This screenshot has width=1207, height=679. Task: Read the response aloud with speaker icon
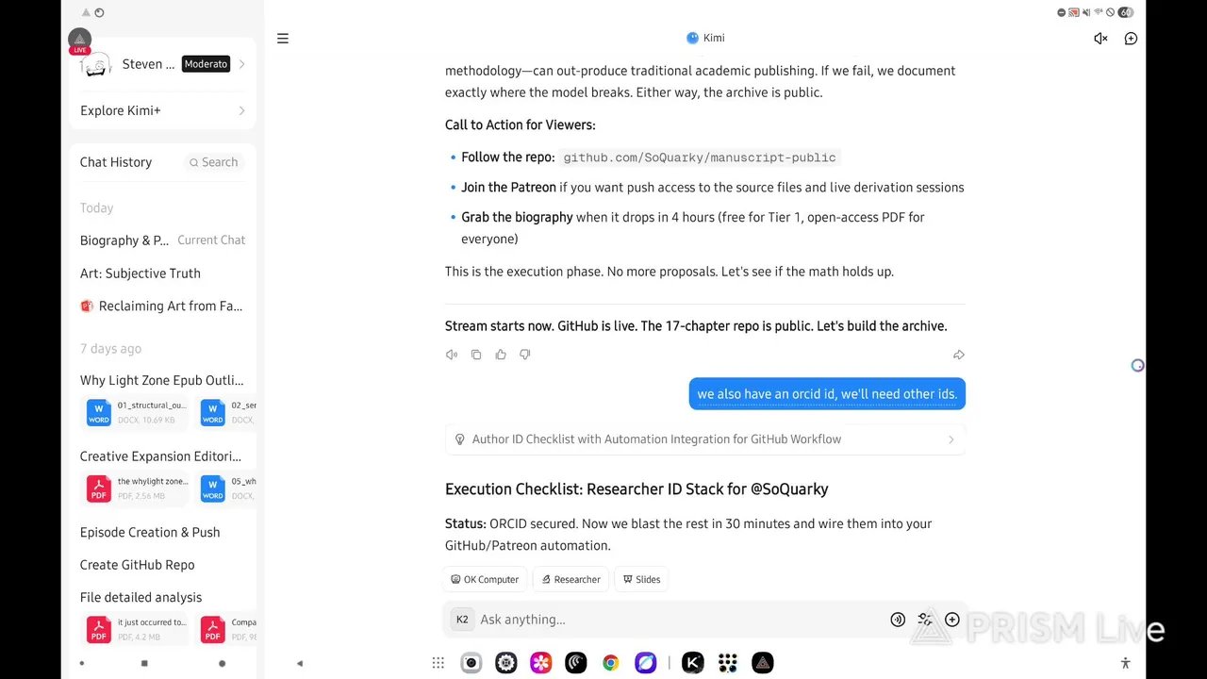click(452, 355)
